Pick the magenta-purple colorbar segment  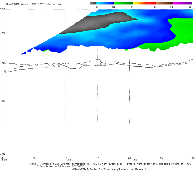pyautogui.click(x=182, y=3)
